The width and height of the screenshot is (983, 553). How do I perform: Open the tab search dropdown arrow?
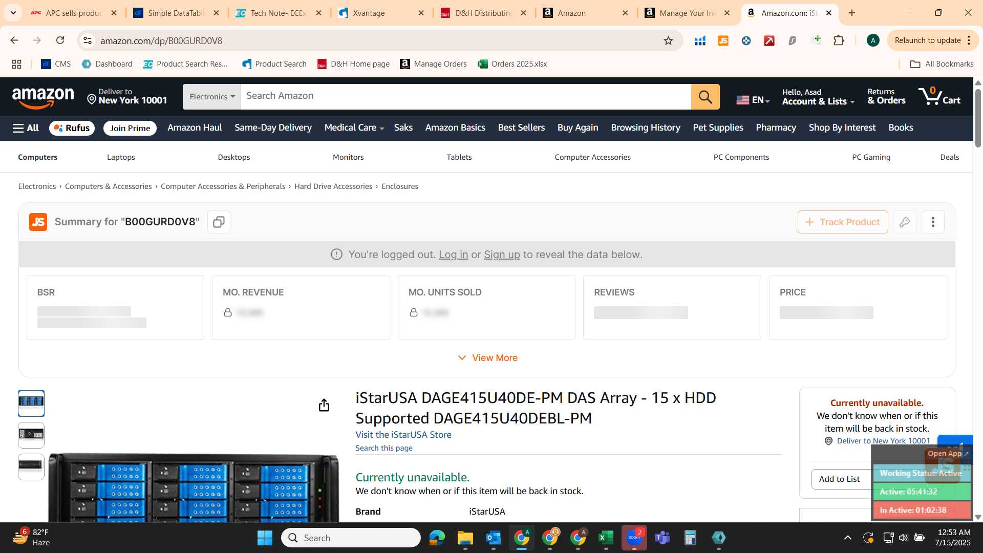coord(13,13)
